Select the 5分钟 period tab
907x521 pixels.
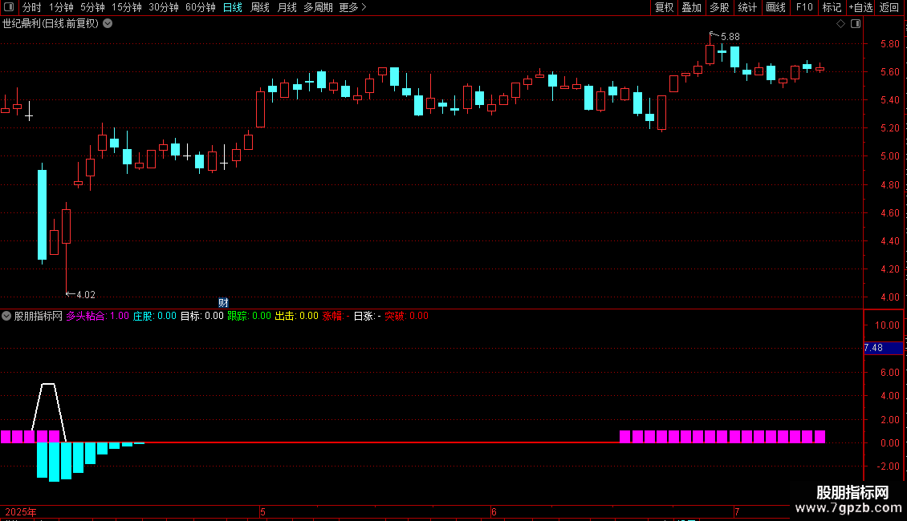pos(92,7)
